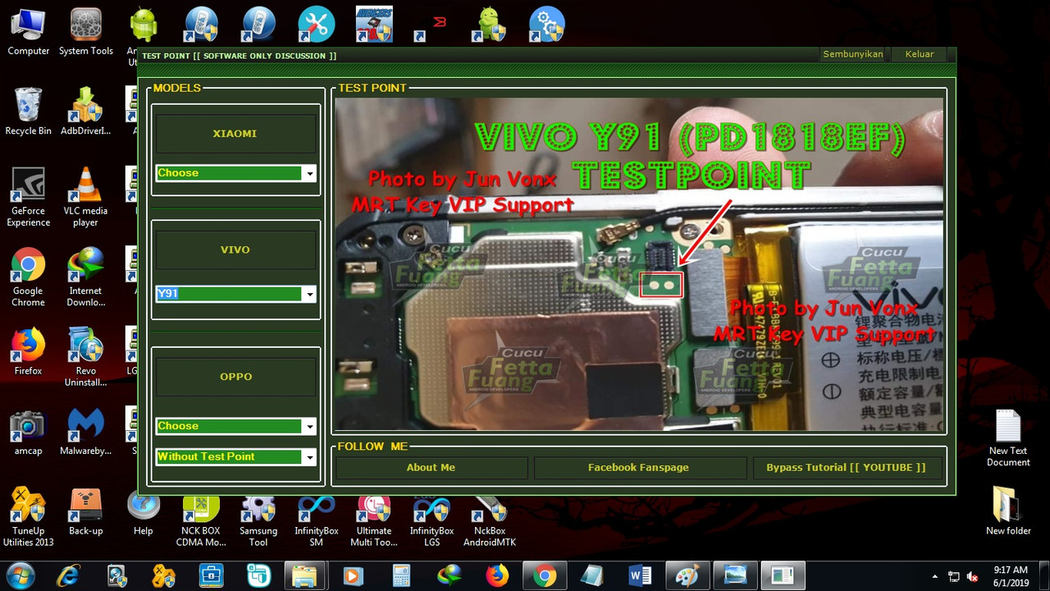Open Firefox desktop shortcut
The height and width of the screenshot is (591, 1050).
pos(28,351)
